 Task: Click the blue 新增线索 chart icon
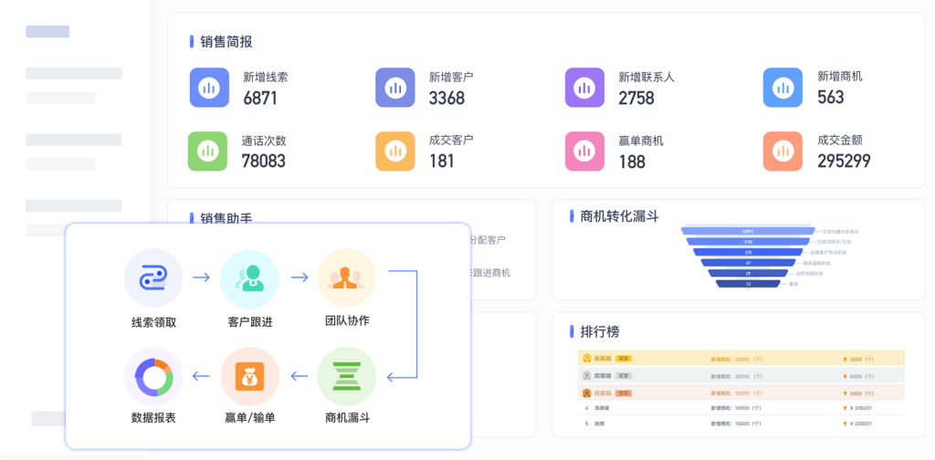tap(209, 88)
